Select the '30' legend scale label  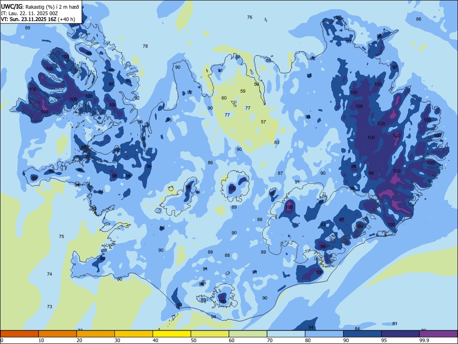pos(117,340)
